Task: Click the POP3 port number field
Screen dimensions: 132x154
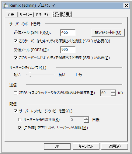Action: coord(68,50)
